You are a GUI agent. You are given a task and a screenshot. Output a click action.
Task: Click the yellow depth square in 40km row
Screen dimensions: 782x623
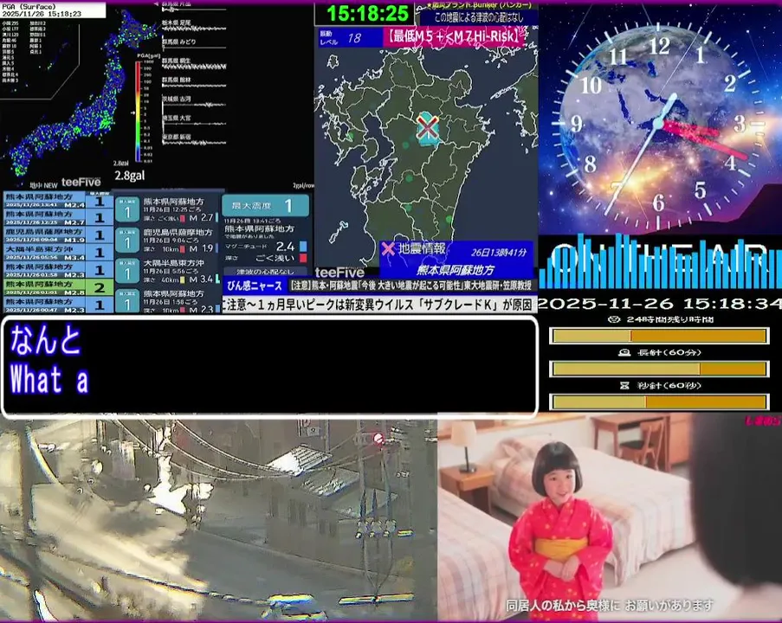183,280
